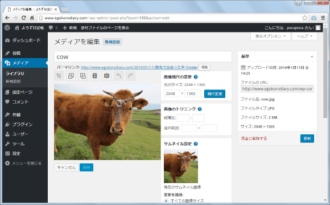The width and height of the screenshot is (330, 205).
Task: Click the title field containing cow
Action: pyautogui.click(x=143, y=57)
